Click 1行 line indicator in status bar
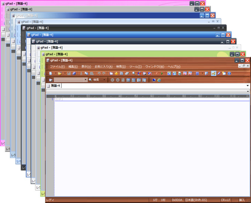This screenshot has width=251, height=203. (155, 200)
